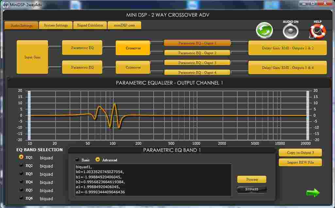The height and width of the screenshot is (208, 335).
Task: Click the biquad label beside EQ1
Action: coord(46,158)
